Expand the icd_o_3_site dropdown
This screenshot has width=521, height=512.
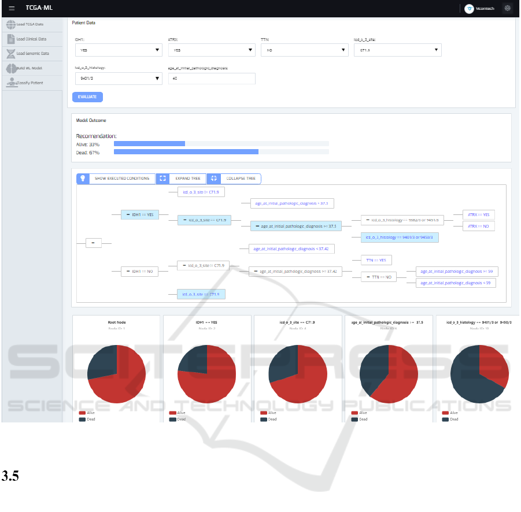397,50
